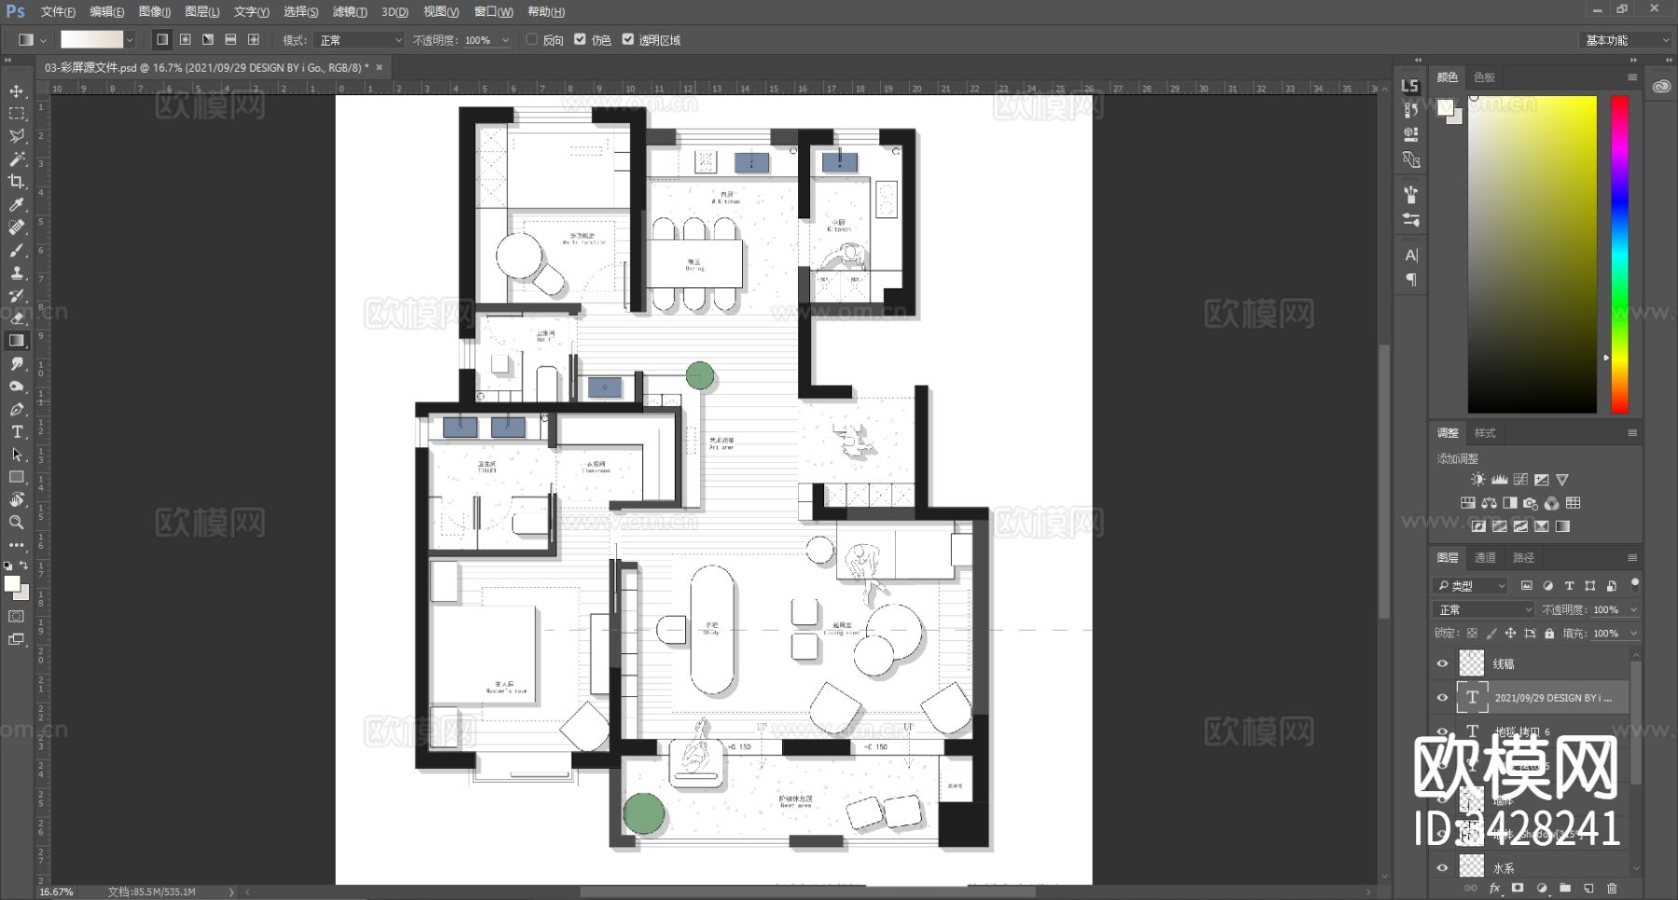
Task: Select the Pen tool
Action: [17, 409]
